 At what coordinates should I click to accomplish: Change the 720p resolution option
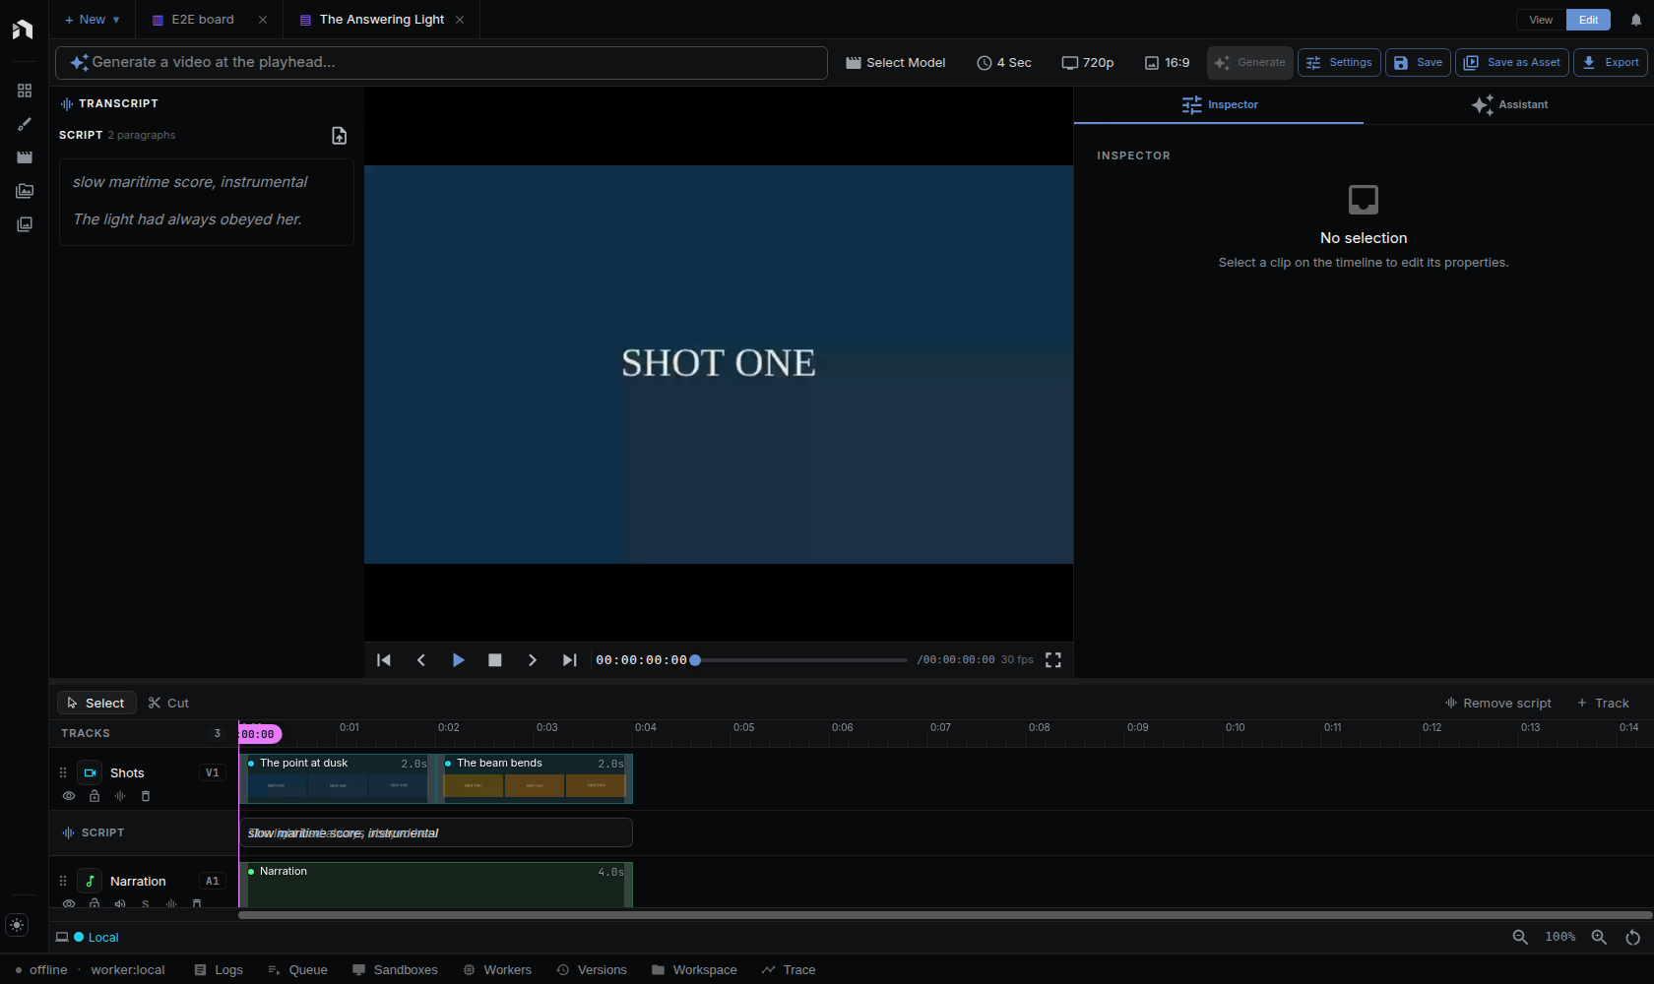[1088, 62]
